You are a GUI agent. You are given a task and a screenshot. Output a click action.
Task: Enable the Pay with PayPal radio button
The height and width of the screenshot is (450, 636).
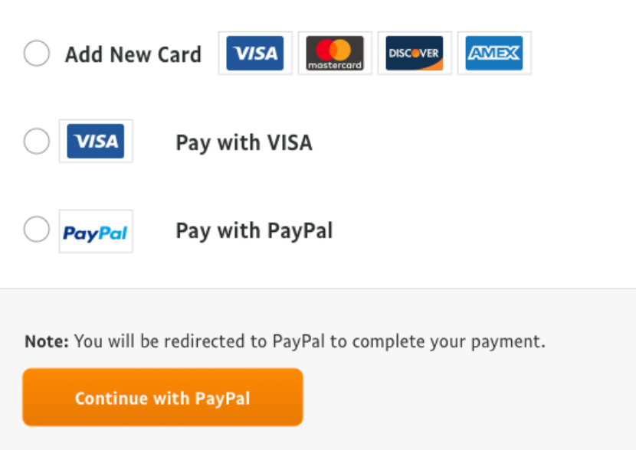pos(37,229)
